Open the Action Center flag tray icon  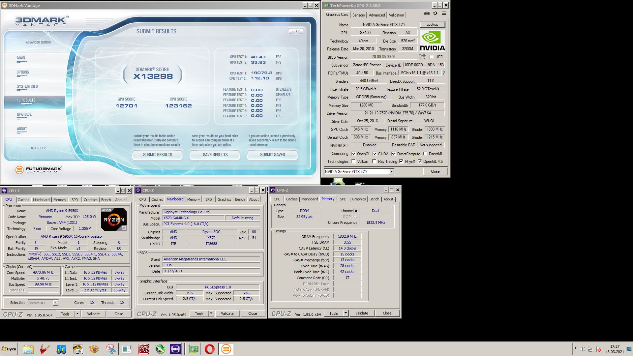599,349
